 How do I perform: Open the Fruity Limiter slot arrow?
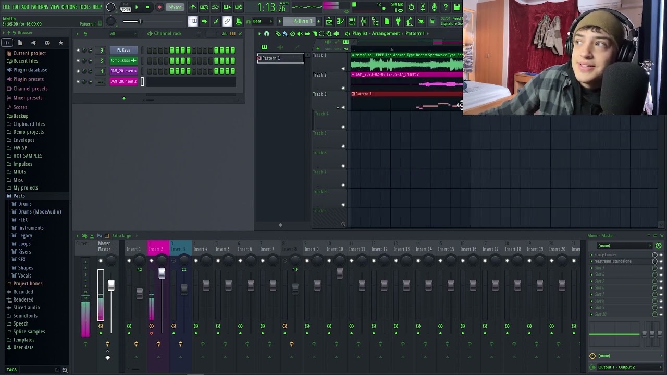591,255
